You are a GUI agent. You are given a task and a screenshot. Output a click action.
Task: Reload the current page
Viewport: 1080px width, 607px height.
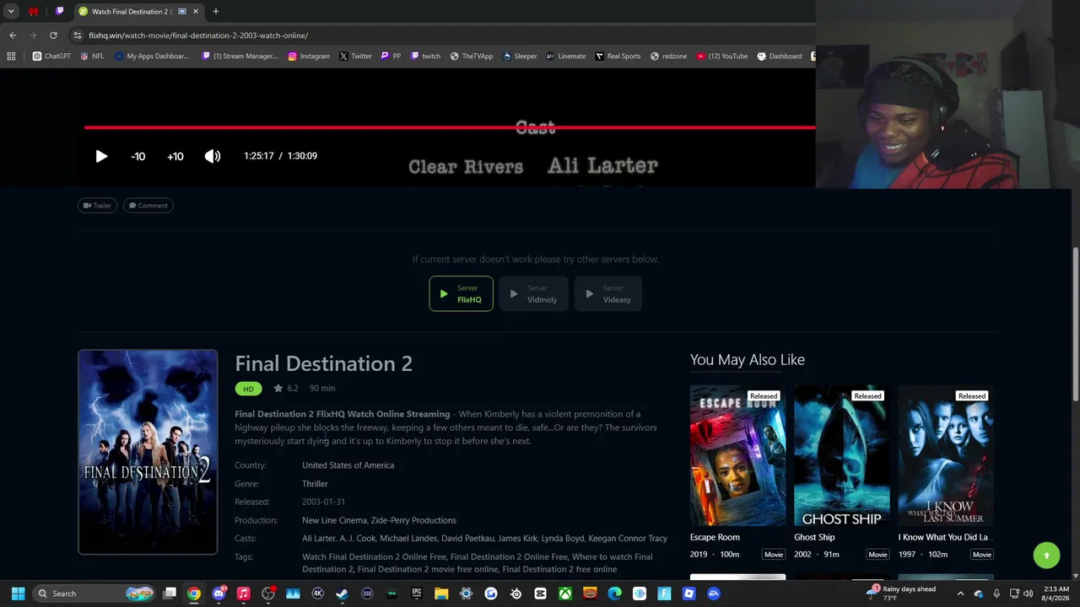[53, 35]
